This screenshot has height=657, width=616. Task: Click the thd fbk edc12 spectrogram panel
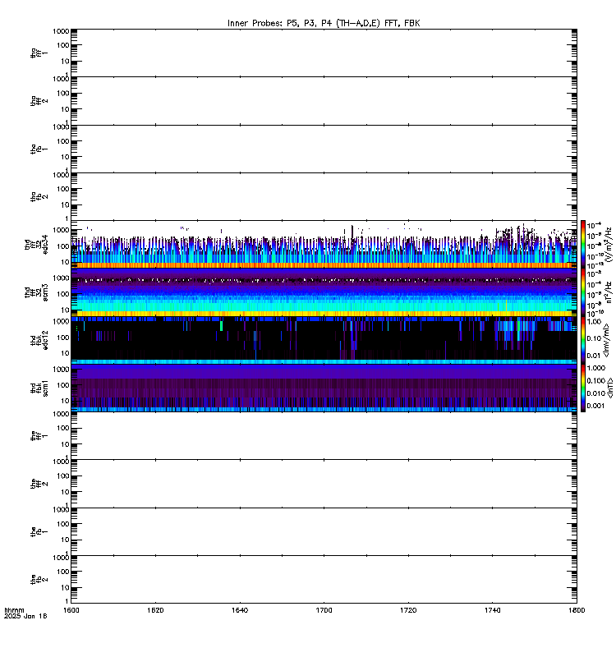pyautogui.click(x=324, y=340)
